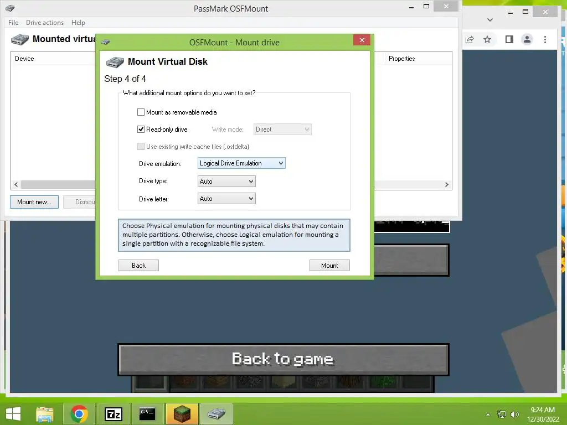Go Back to the previous step

138,265
